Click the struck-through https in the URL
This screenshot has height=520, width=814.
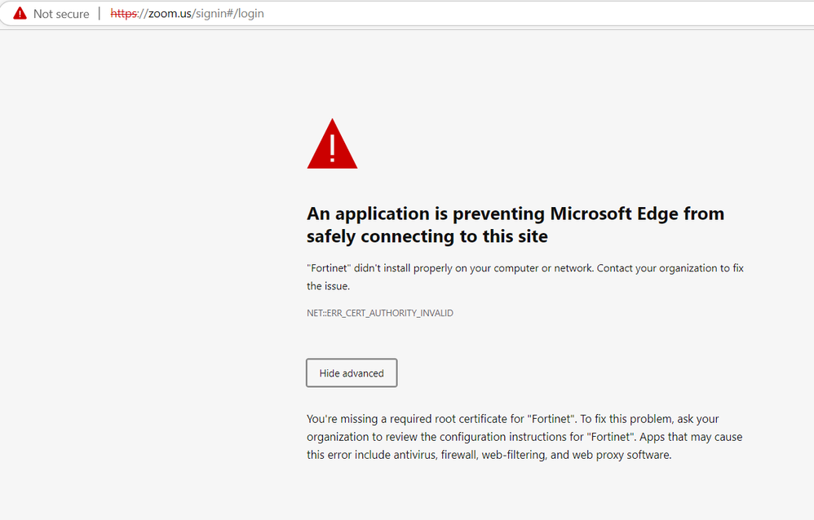(x=124, y=14)
